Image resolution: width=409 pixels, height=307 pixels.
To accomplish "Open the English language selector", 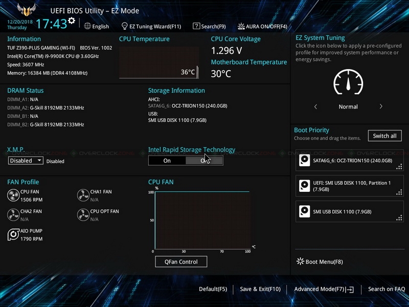I will pyautogui.click(x=97, y=27).
